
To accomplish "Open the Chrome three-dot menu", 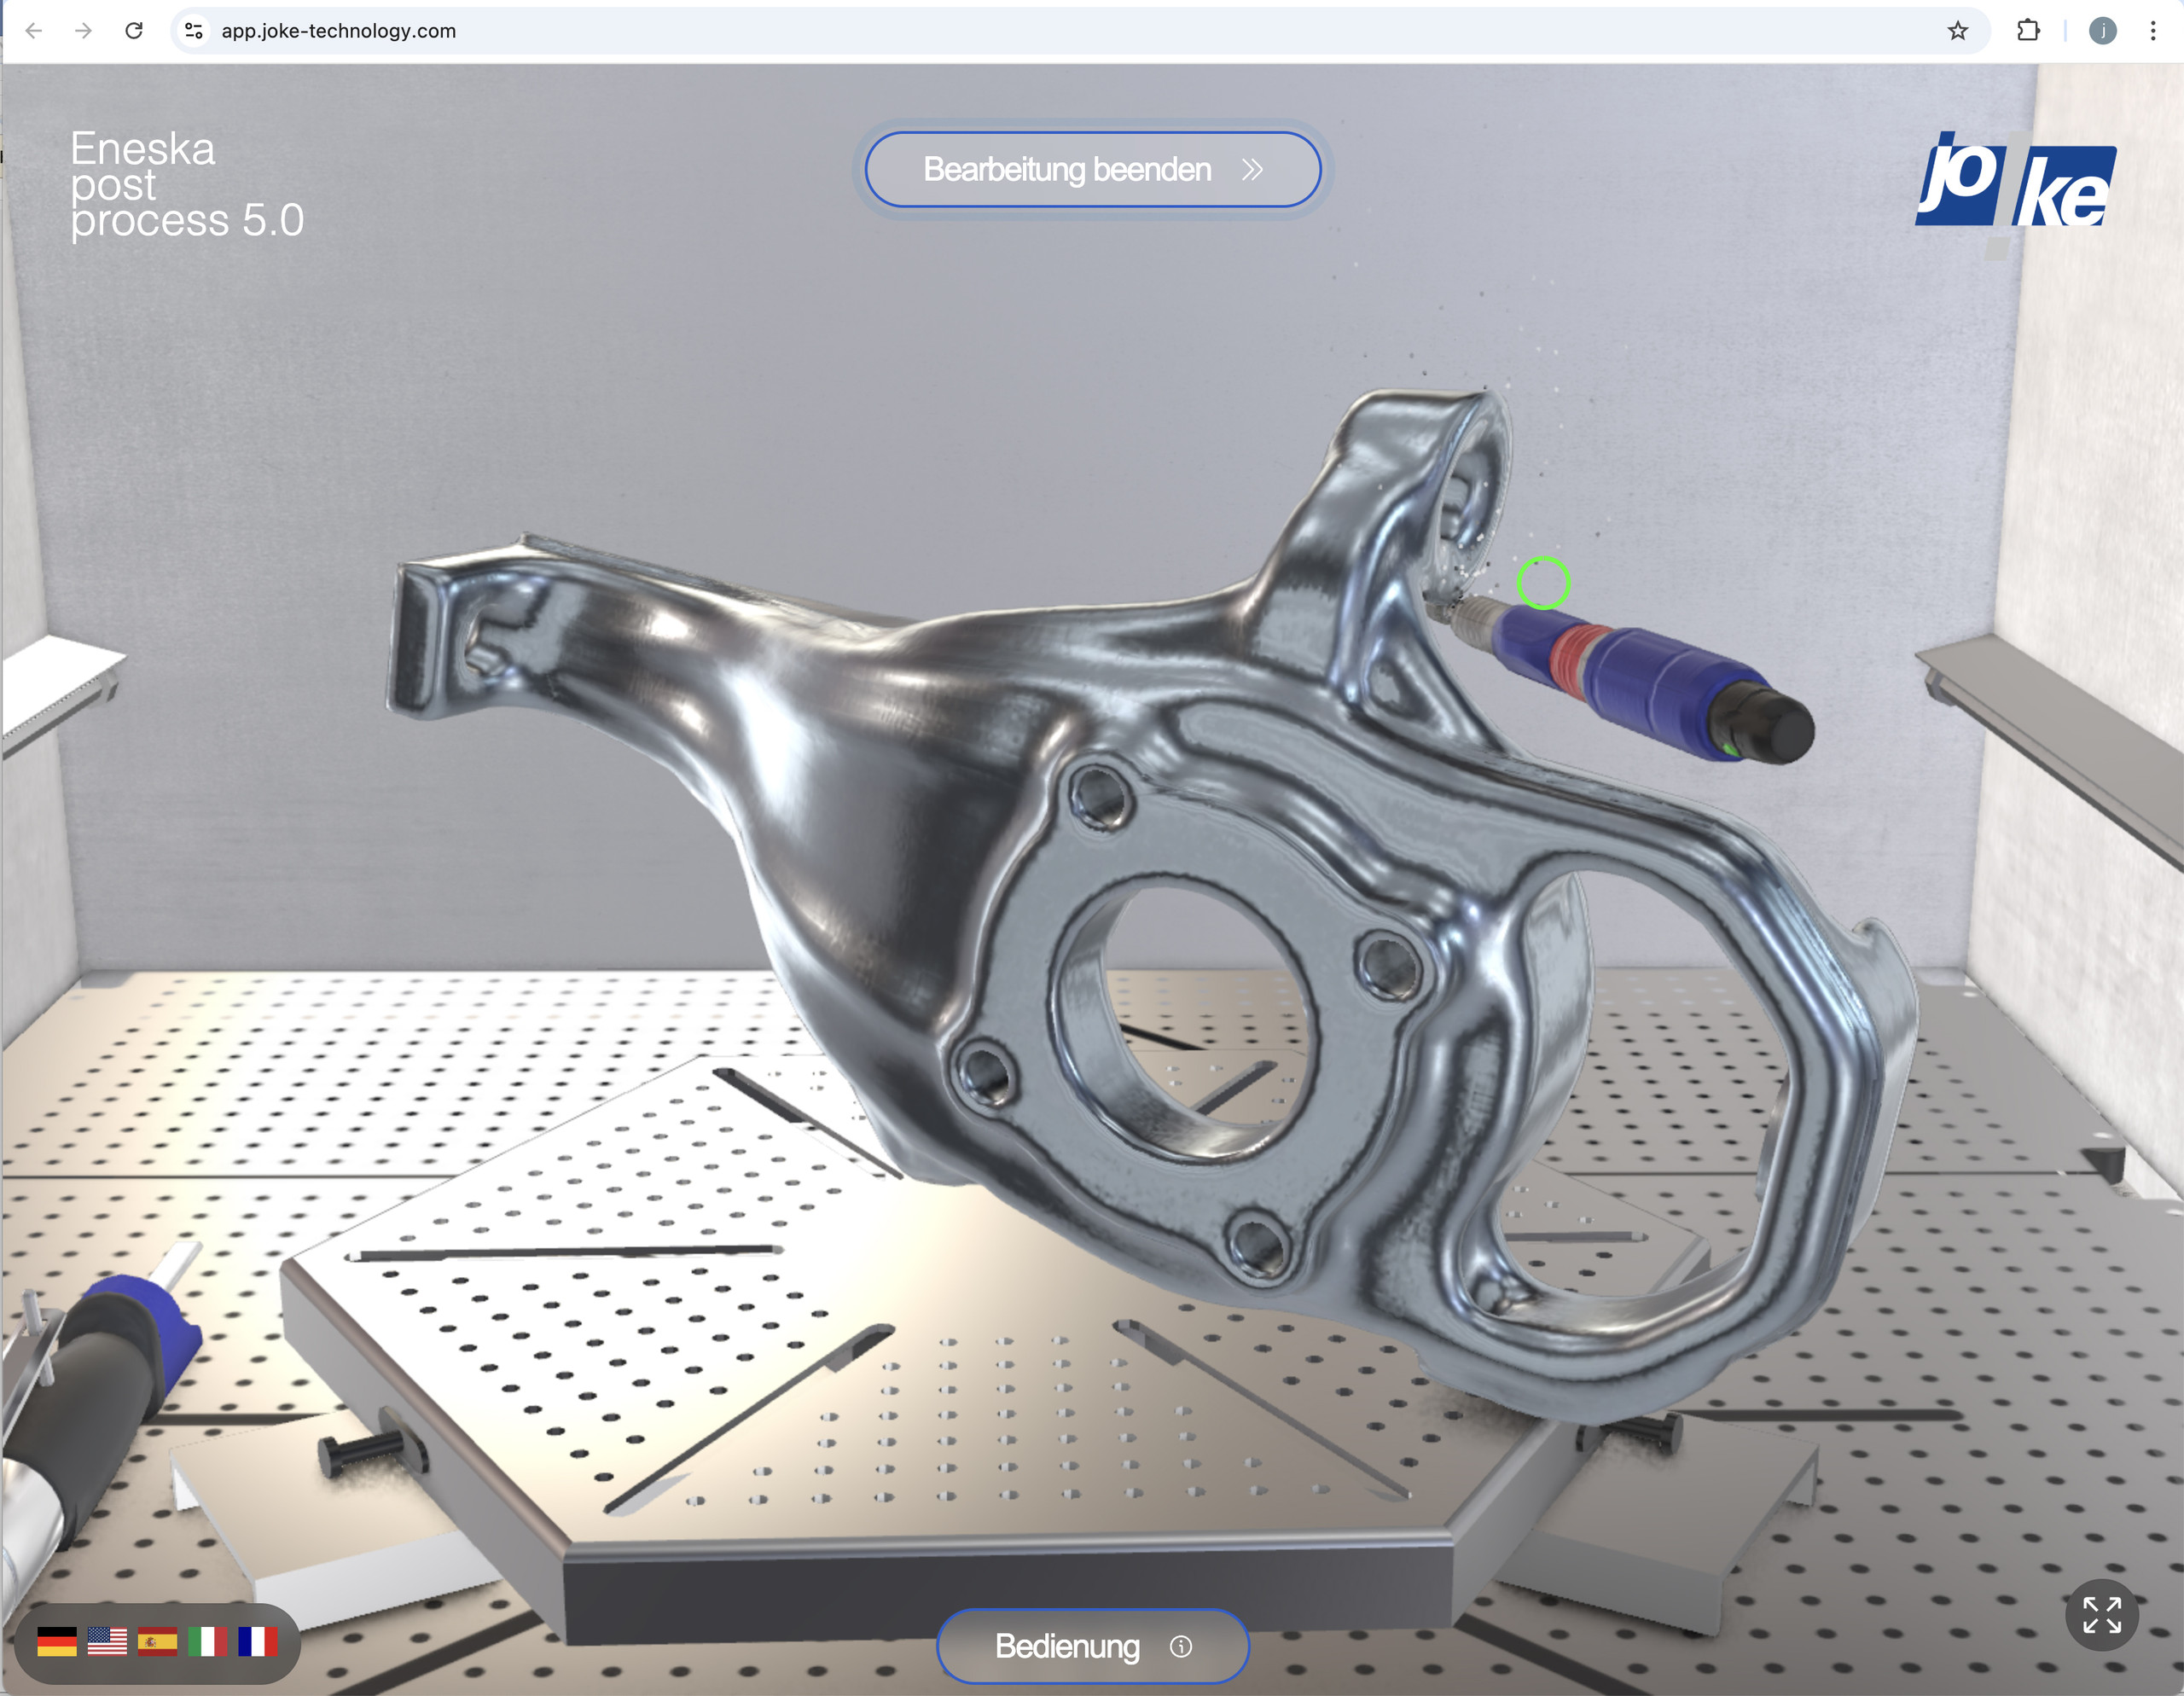I will [2154, 31].
